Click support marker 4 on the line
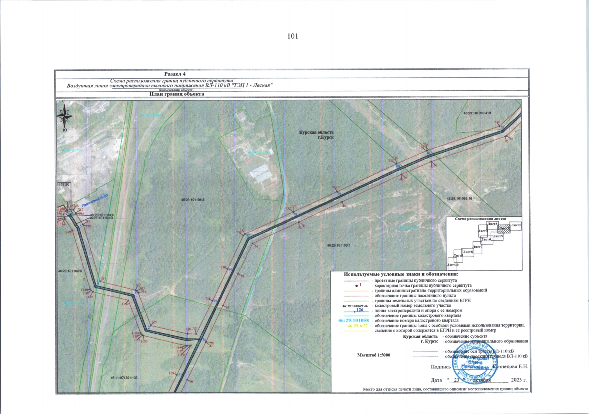Viewport: 589px width, 414px height. (97, 284)
